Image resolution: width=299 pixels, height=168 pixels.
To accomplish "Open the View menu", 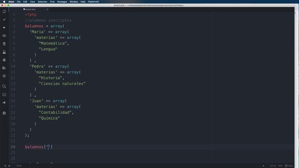I will pyautogui.click(x=32, y=2).
